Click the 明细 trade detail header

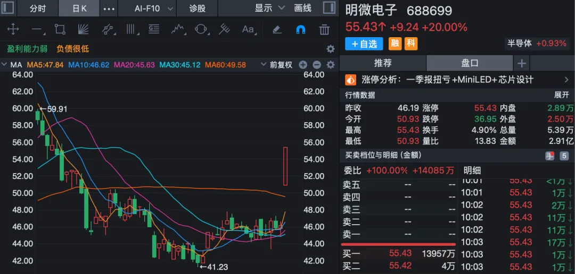click(472, 170)
